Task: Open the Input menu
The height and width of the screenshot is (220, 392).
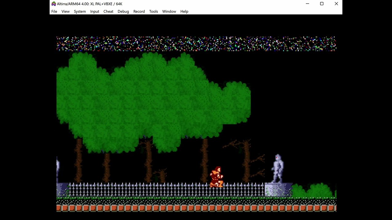Action: tap(95, 11)
